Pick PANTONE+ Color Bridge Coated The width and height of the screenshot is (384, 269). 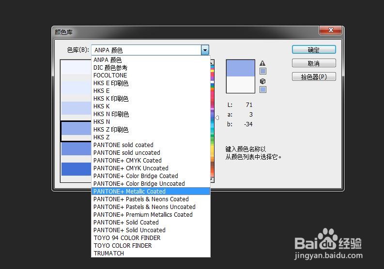pos(151,176)
